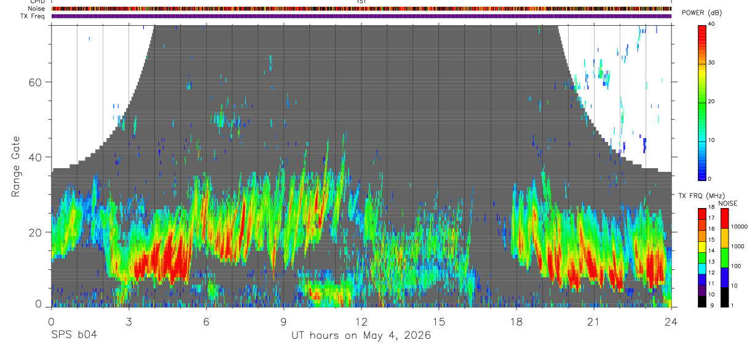Select the blue 0 dB end of power scale
This screenshot has width=755, height=348.
pyautogui.click(x=702, y=175)
